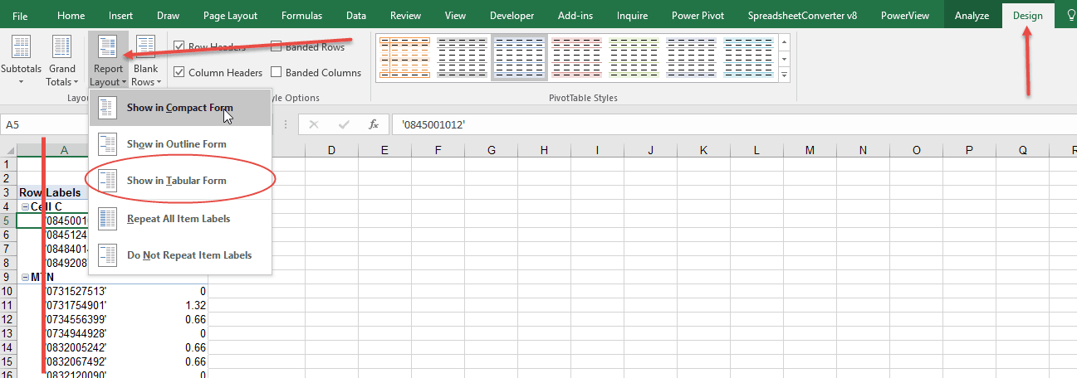The height and width of the screenshot is (378, 1077).
Task: Switch to the Review tab
Action: point(405,15)
